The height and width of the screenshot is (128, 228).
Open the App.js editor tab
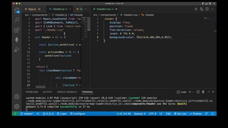tap(32, 9)
